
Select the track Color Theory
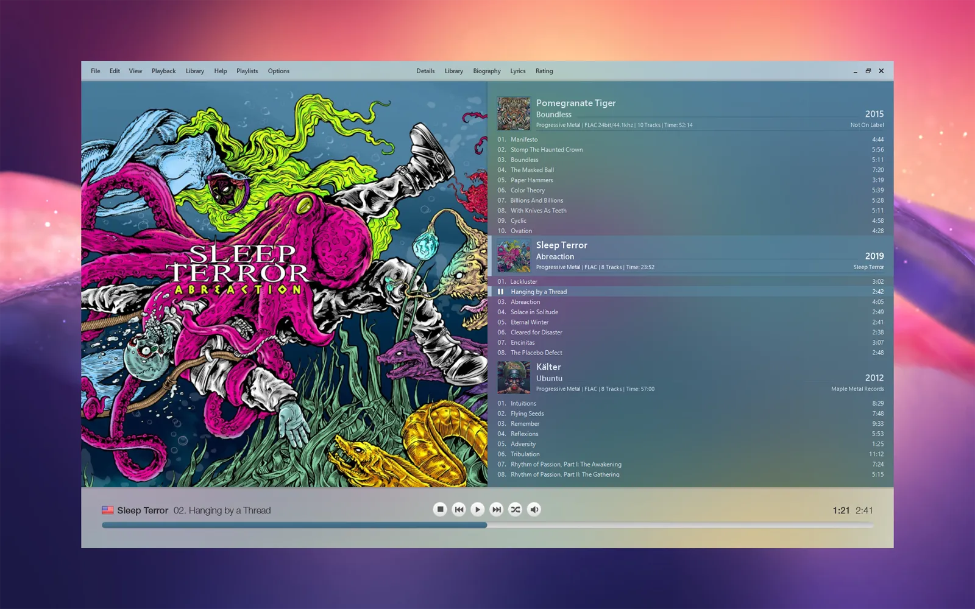690,190
